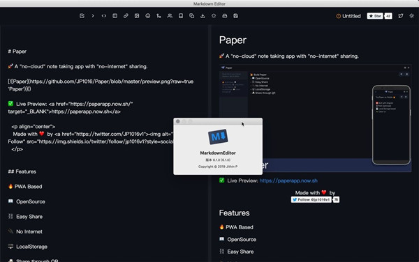Screen dimensions: 419x262
Task: Click the no-cloud description in preview pane
Action: coord(289,56)
